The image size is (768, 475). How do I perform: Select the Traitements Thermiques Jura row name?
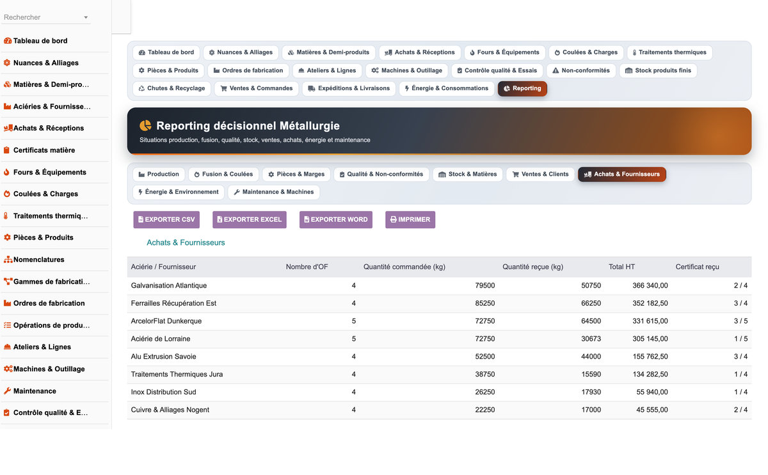pos(177,375)
